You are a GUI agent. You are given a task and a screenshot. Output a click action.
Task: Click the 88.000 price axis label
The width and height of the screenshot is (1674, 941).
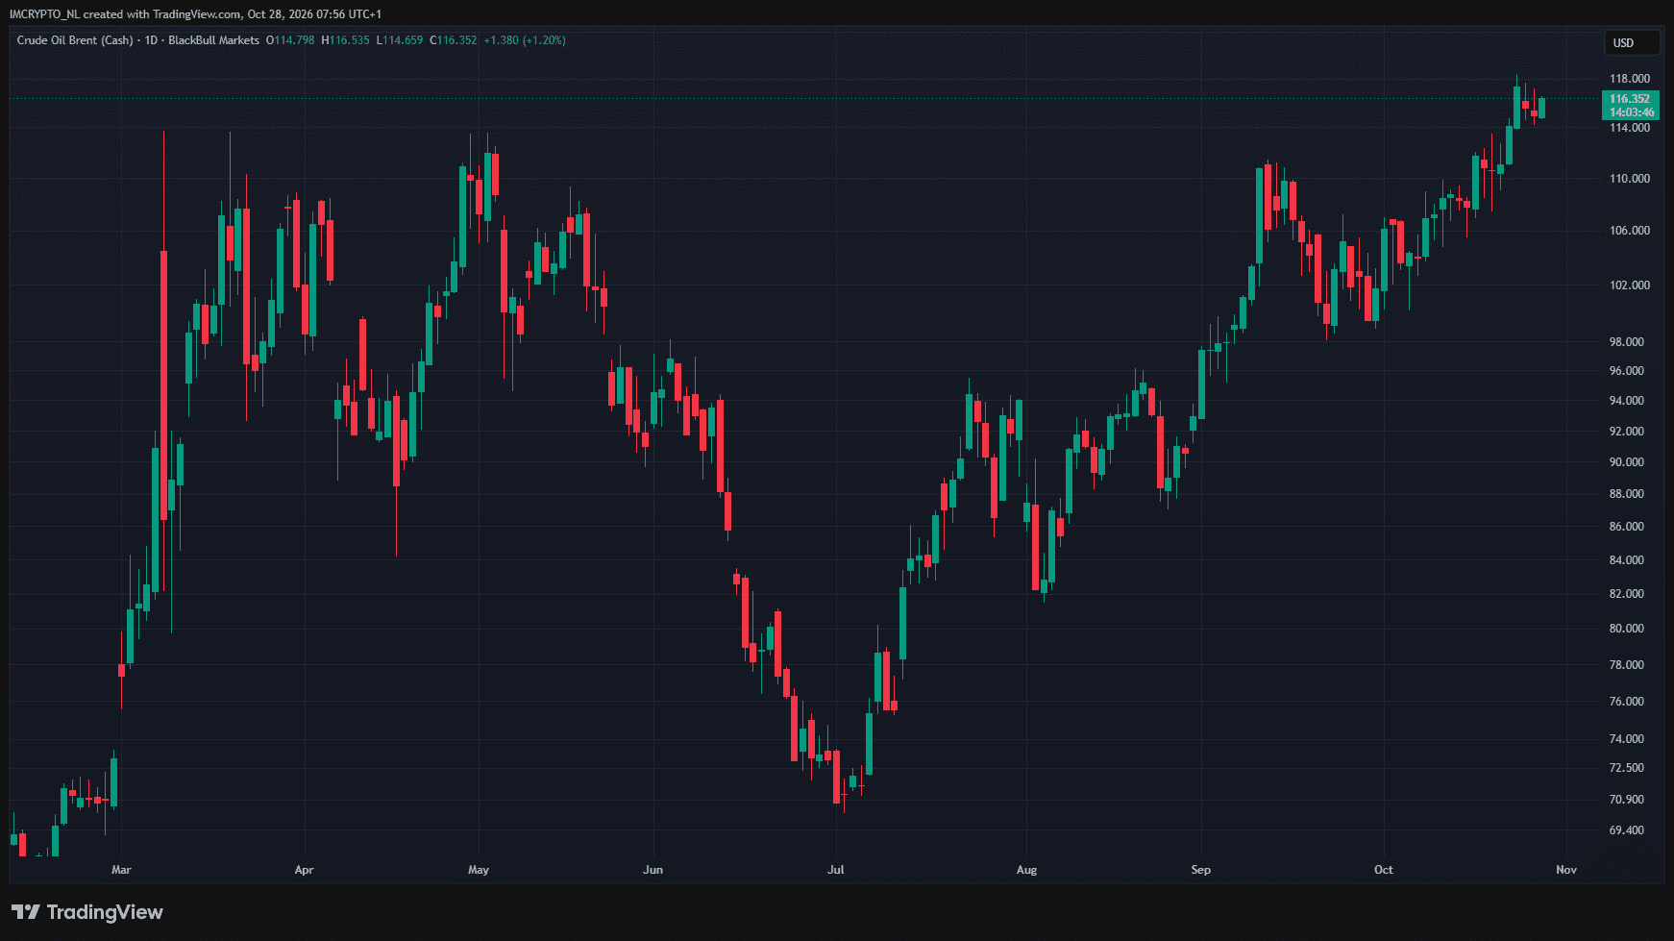tap(1627, 494)
